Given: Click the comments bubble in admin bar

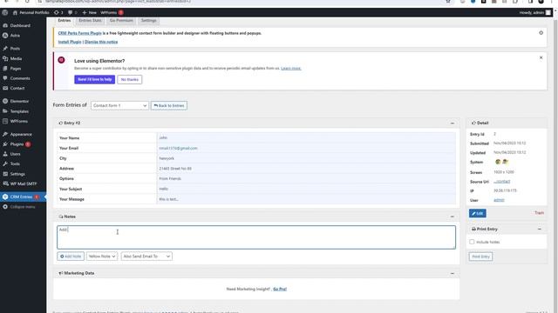Looking at the screenshot, I should pos(70,12).
